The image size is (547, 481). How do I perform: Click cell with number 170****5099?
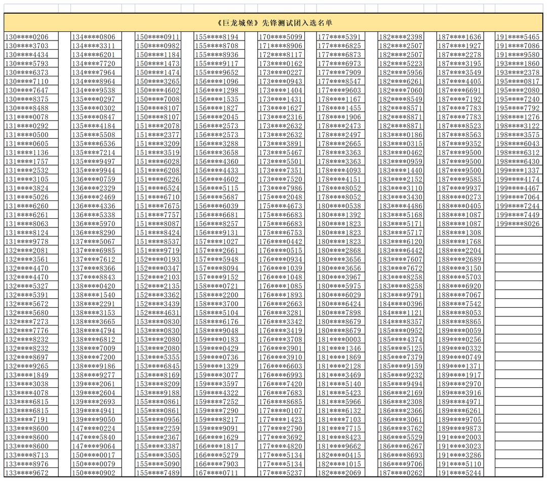click(281, 36)
